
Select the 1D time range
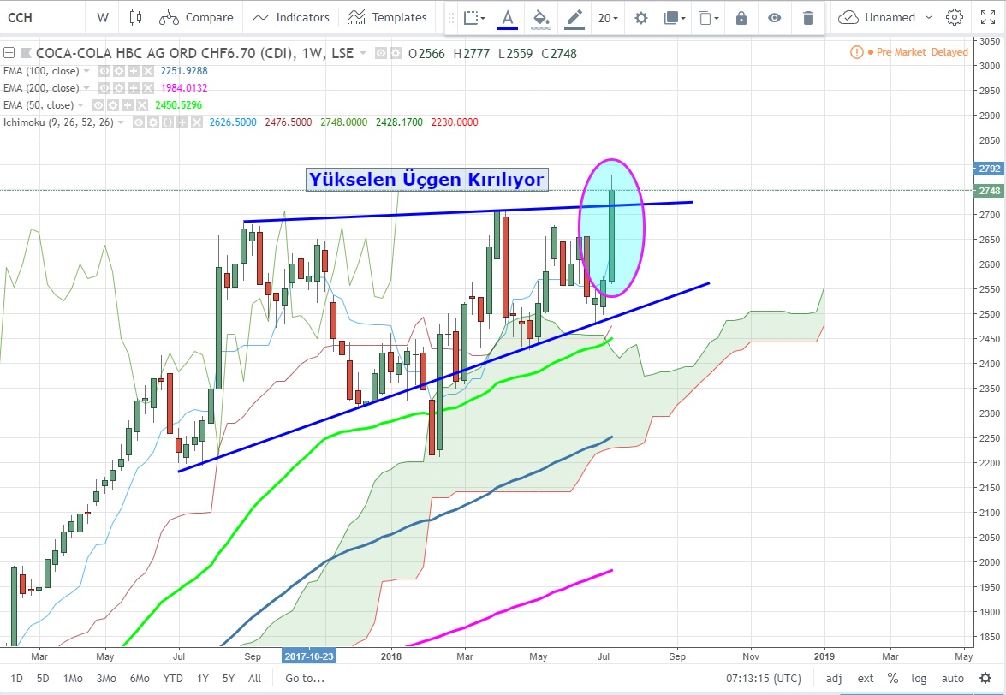(16, 679)
